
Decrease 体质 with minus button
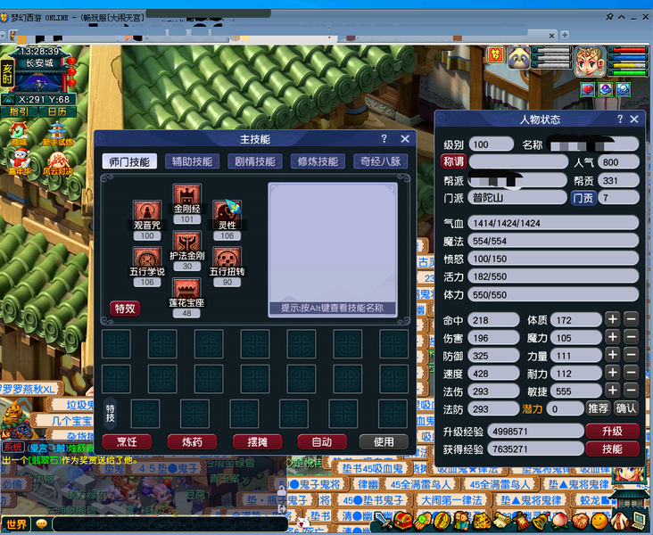click(632, 319)
